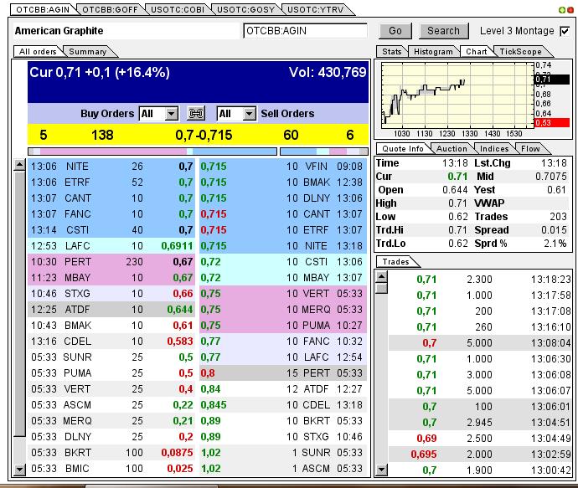Click the red 0,53 price marker on chart
Image resolution: width=578 pixels, height=488 pixels.
coord(552,122)
